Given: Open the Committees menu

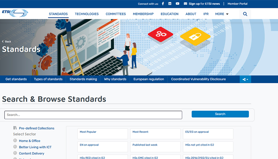Looking at the screenshot, I should [116, 14].
